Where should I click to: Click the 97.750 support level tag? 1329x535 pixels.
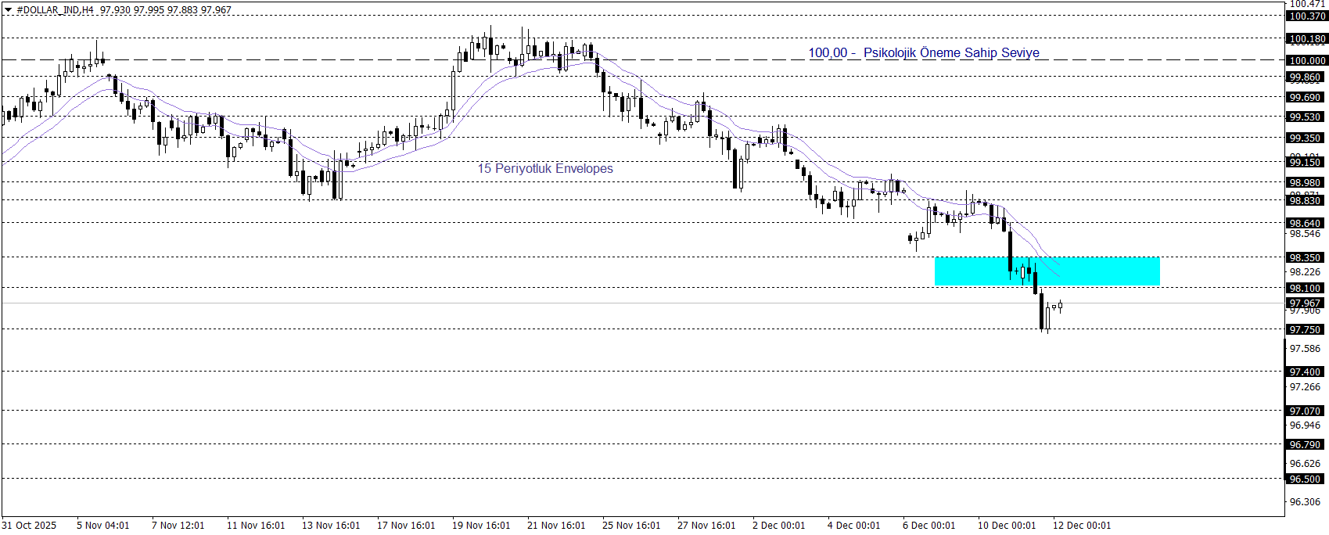1305,329
